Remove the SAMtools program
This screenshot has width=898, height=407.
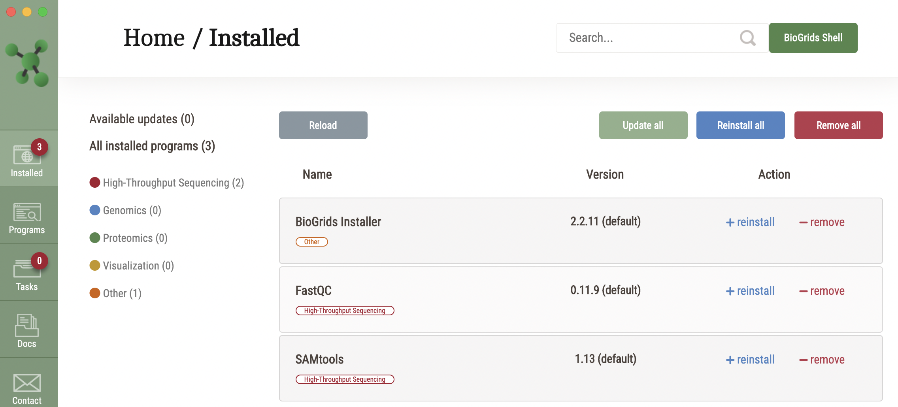[x=822, y=360]
